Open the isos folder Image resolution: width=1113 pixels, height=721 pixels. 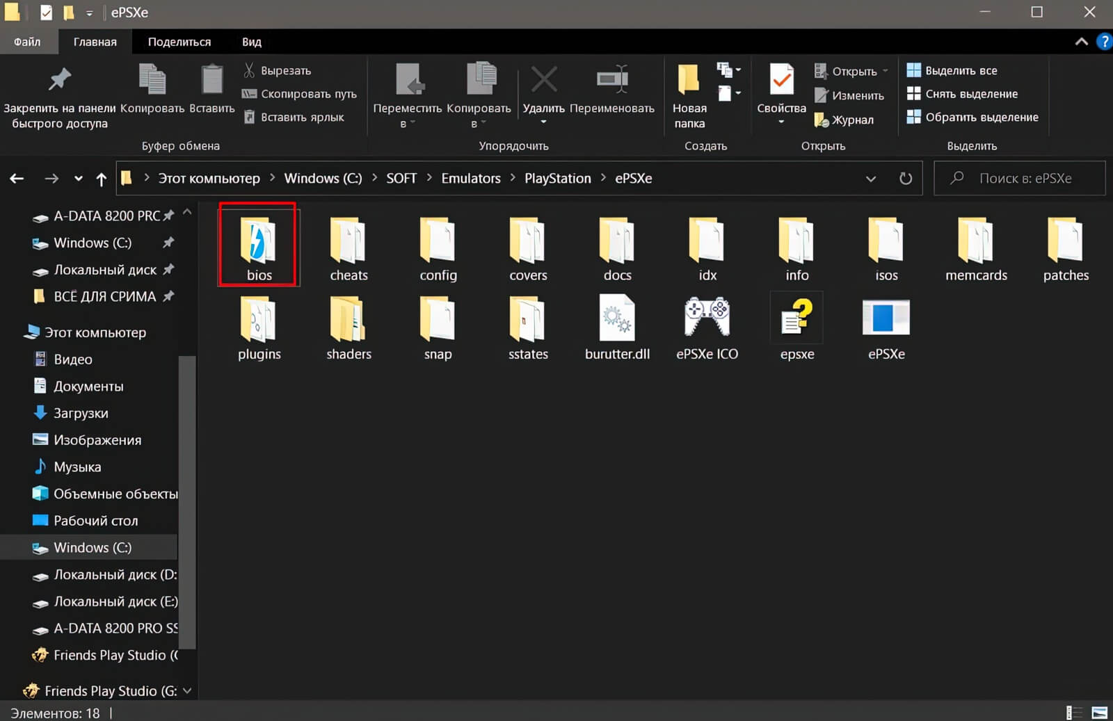pos(886,249)
